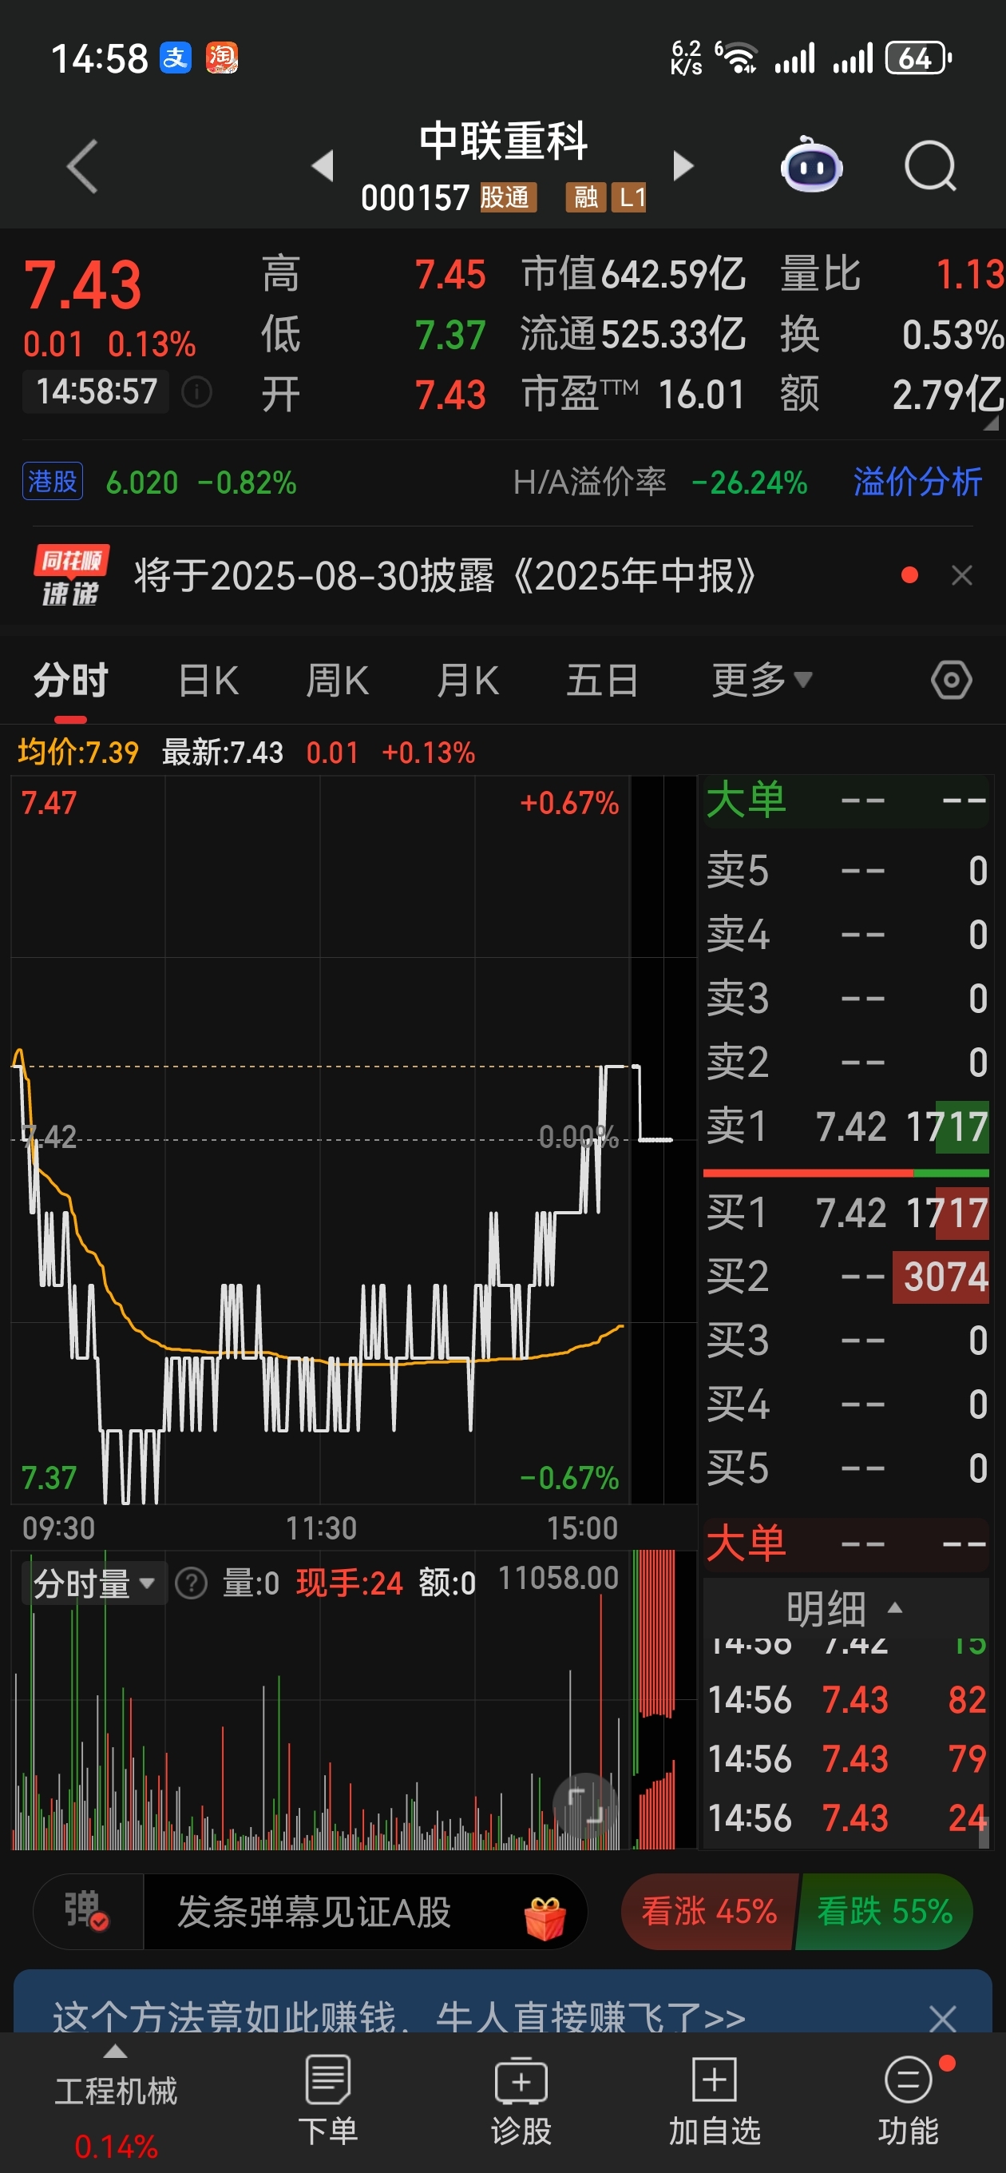Tap green 大单 header row
The width and height of the screenshot is (1006, 2173).
point(846,800)
